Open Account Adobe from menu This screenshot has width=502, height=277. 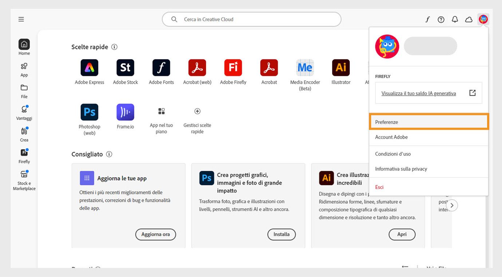pos(429,137)
